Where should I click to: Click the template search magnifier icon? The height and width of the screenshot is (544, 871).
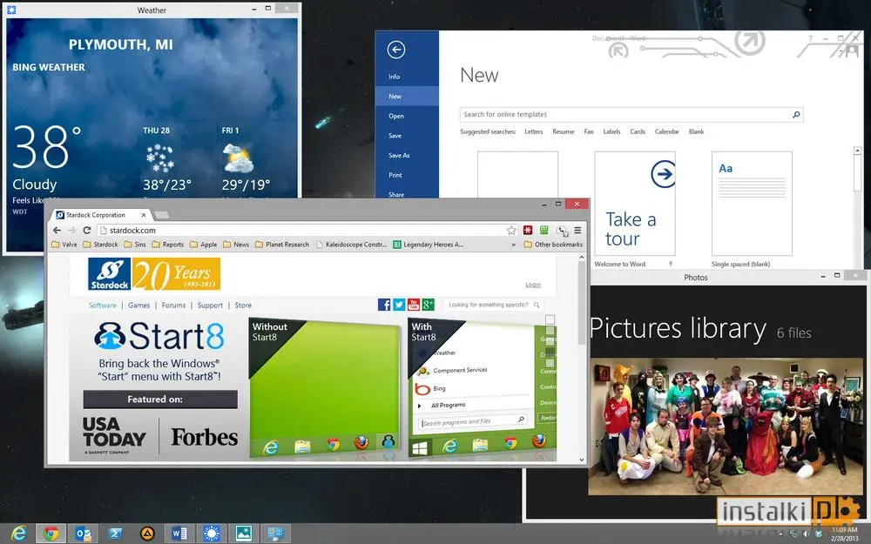(x=796, y=114)
